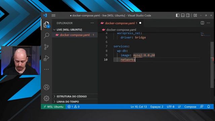Minimize the VS Code window
Viewport: 215px width, 121px height.
pyautogui.click(x=201, y=15)
